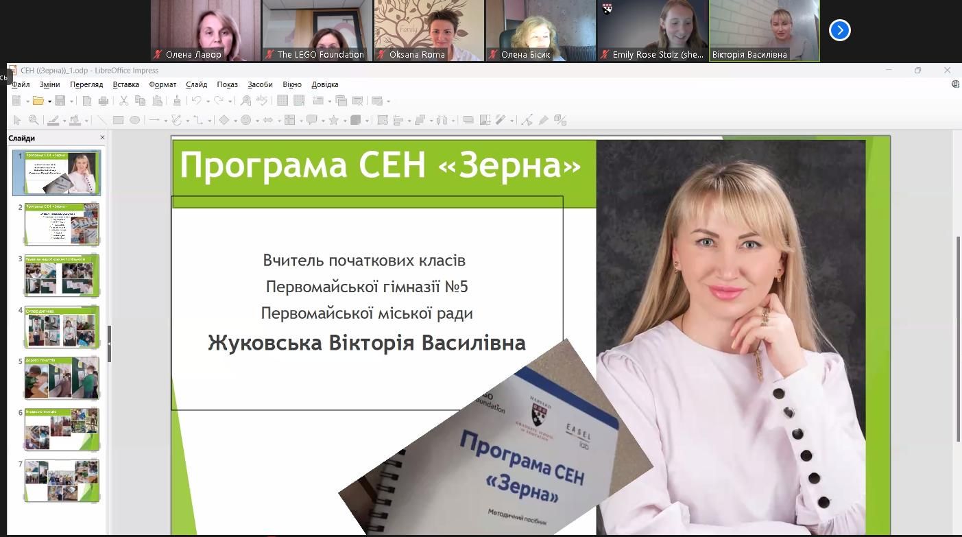Toggle the Shadow icon
This screenshot has width=962, height=537.
468,120
